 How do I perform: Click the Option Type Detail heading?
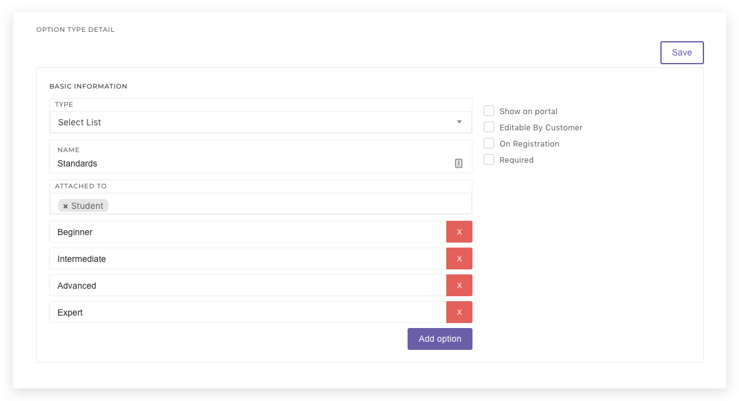(x=76, y=30)
